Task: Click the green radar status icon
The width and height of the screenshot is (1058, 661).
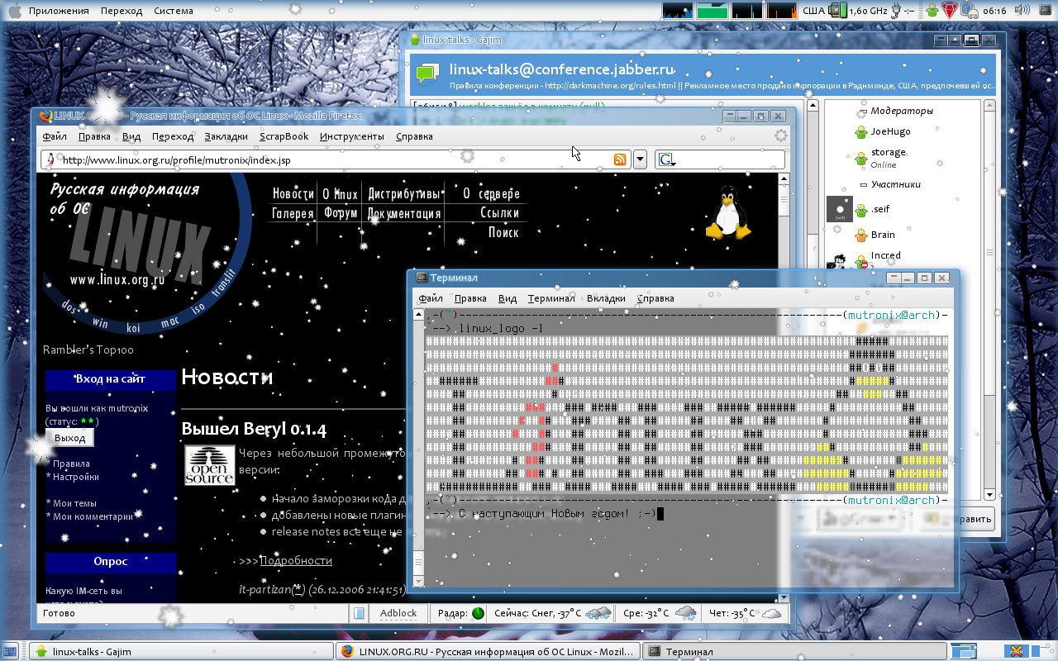Action: click(478, 613)
